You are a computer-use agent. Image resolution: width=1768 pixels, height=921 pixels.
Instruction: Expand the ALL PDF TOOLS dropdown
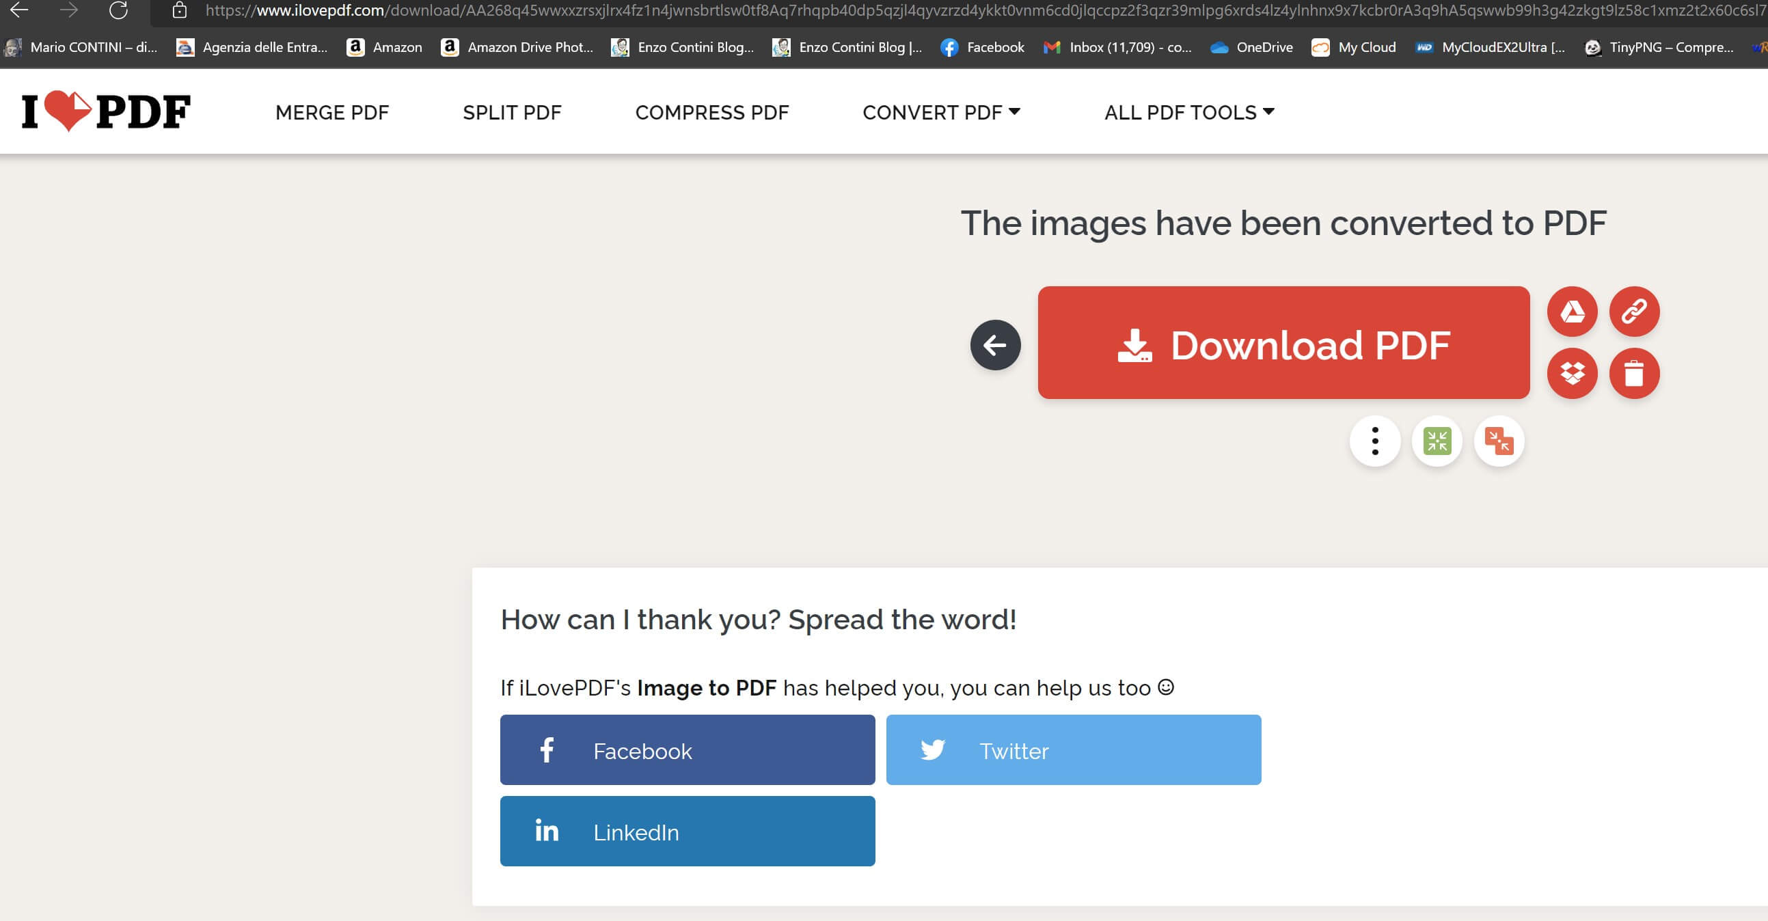pos(1188,112)
